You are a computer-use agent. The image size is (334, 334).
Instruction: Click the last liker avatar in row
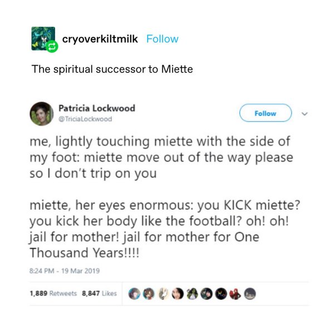coord(250,293)
